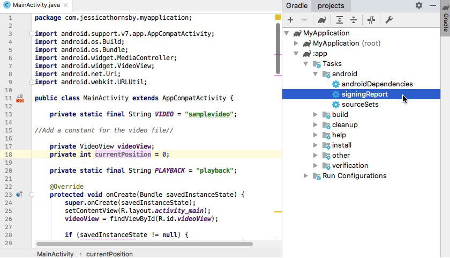Click the override gutter icon beside onCreate
This screenshot has height=258, width=450.
[19, 195]
